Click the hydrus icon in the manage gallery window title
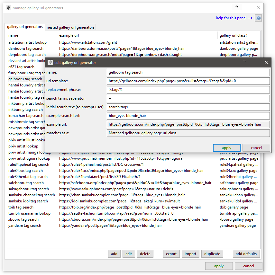Viewport: 275px width, 275px height. [x=8, y=8]
